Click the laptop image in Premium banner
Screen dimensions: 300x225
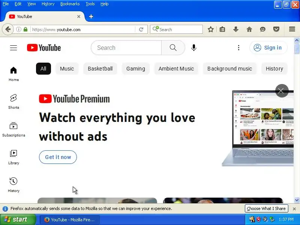click(258, 128)
